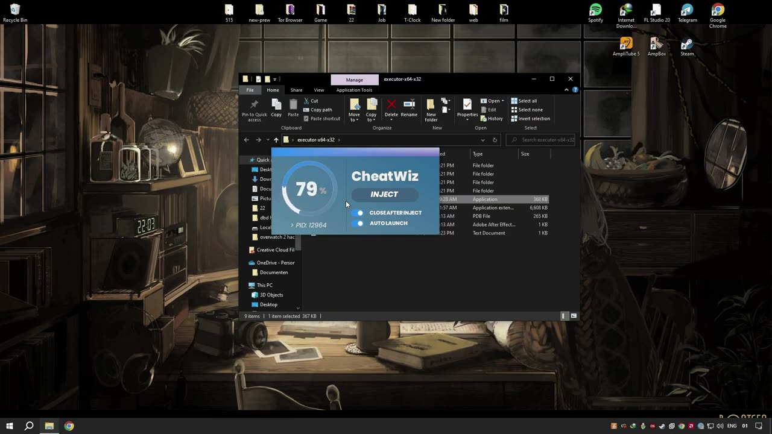Select OneDrive in navigation pane
Screen dimensions: 772x434
(x=271, y=263)
